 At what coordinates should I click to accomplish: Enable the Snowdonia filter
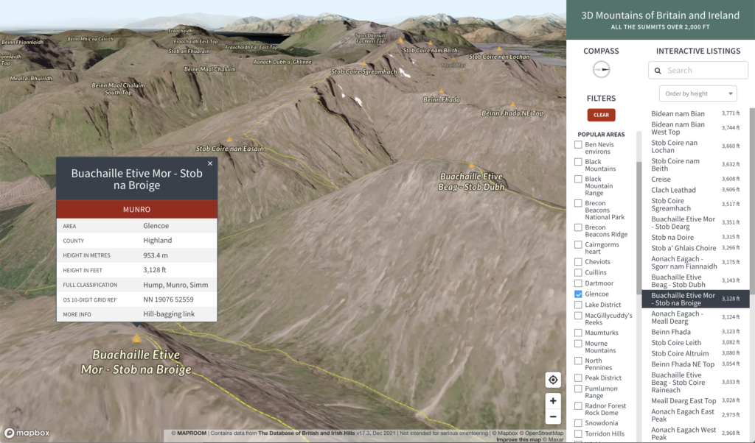[x=579, y=422]
